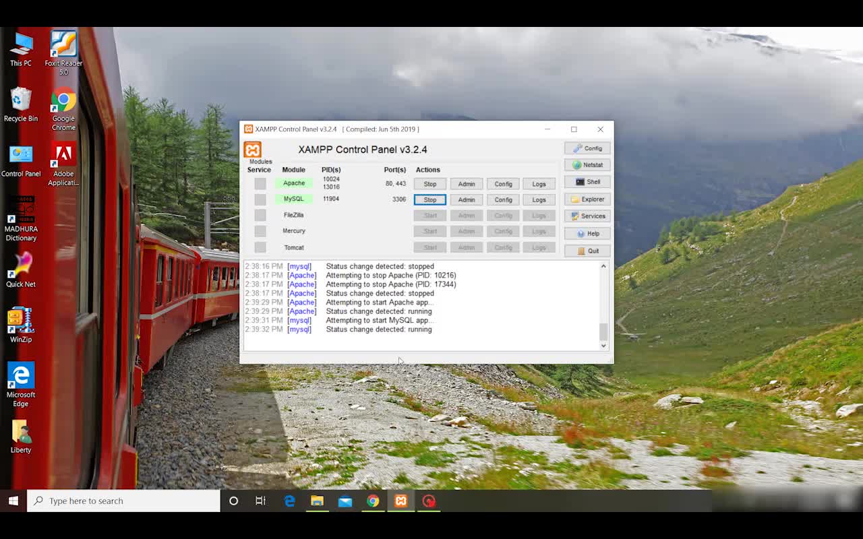Image resolution: width=863 pixels, height=539 pixels.
Task: Click log line 'Attempting to start MySQL app...'
Action: pyautogui.click(x=379, y=321)
